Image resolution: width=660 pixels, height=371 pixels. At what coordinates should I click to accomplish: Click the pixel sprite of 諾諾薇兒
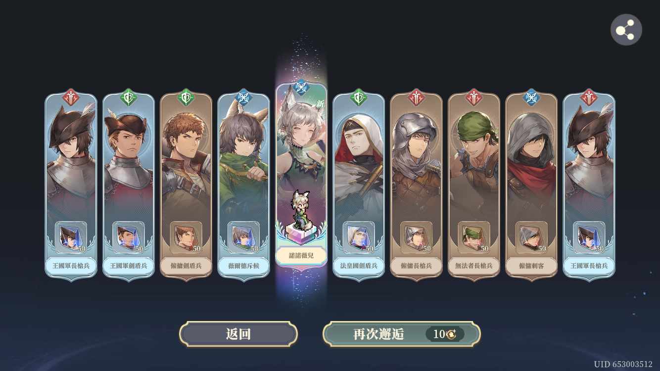click(x=301, y=209)
